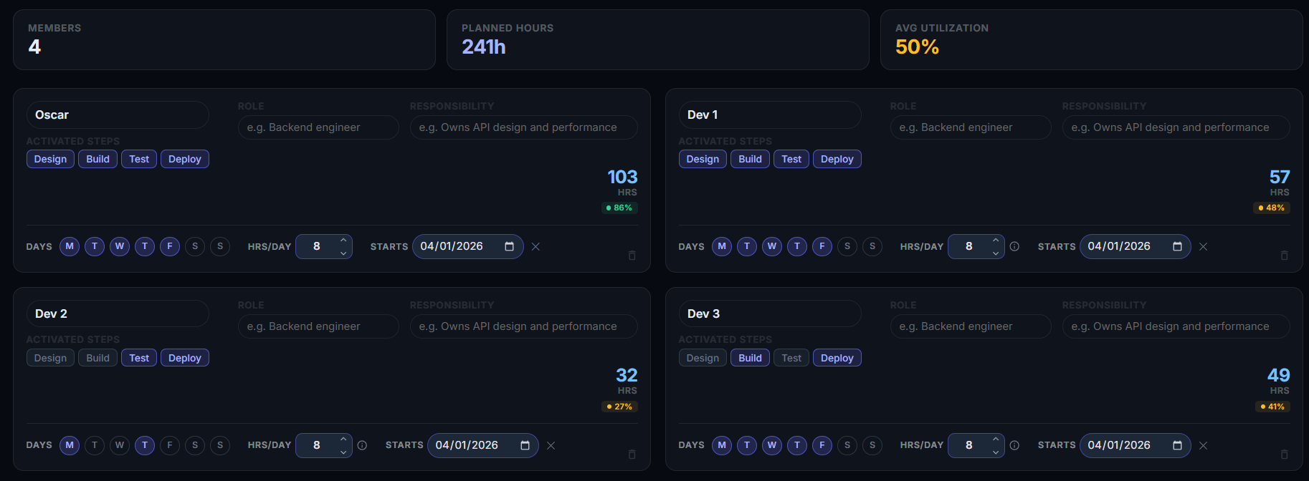This screenshot has height=481, width=1309.
Task: Delete the Dev 2 member card
Action: click(x=632, y=455)
